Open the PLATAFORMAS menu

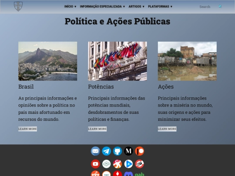click(x=160, y=7)
